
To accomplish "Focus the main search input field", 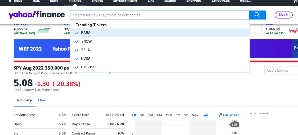I will tap(160, 15).
